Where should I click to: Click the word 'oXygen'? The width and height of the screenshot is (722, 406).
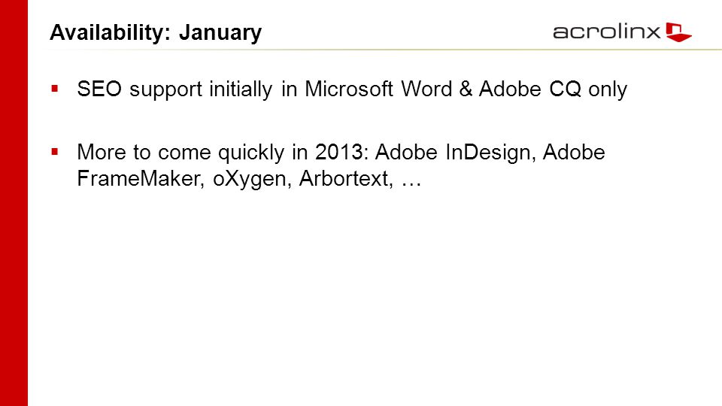point(249,179)
